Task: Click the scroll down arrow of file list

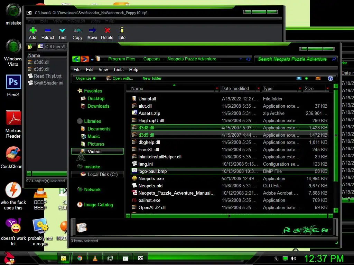Action: tap(336, 210)
